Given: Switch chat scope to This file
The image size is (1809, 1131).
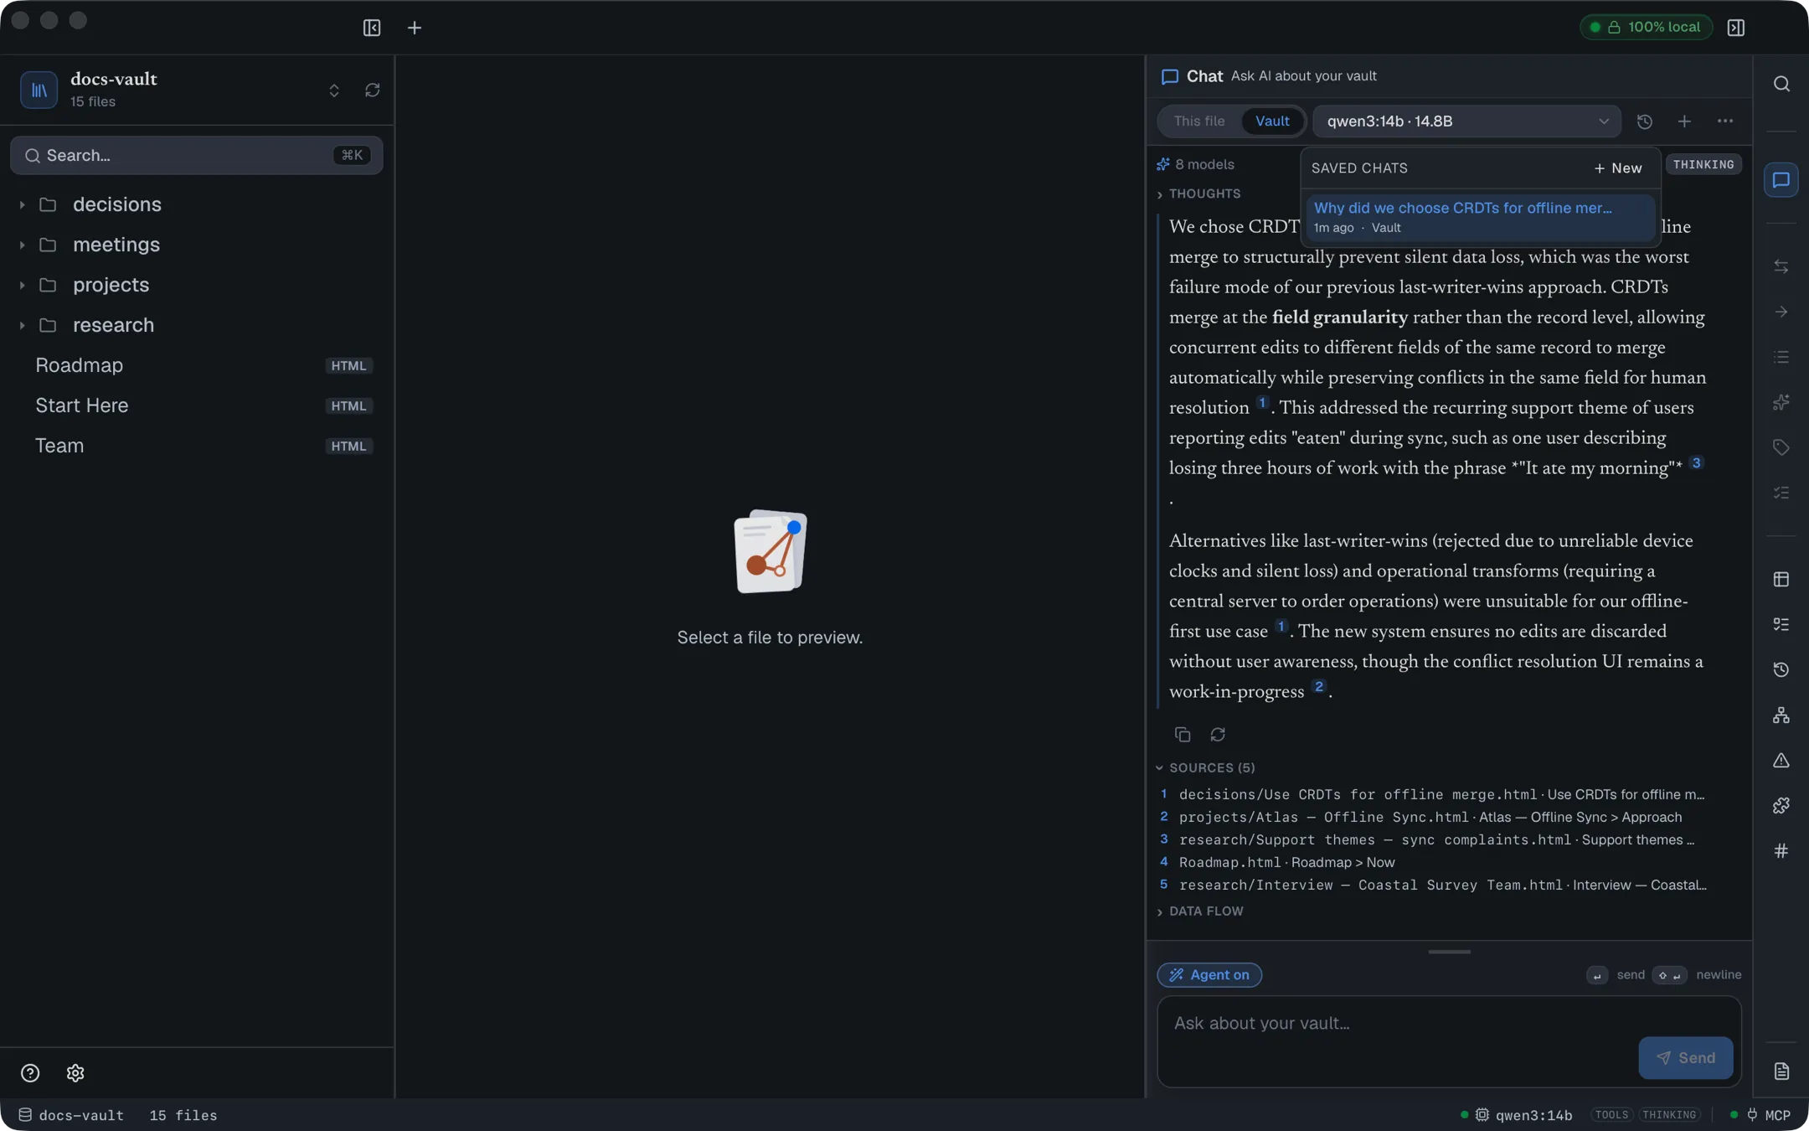Looking at the screenshot, I should click(1199, 121).
